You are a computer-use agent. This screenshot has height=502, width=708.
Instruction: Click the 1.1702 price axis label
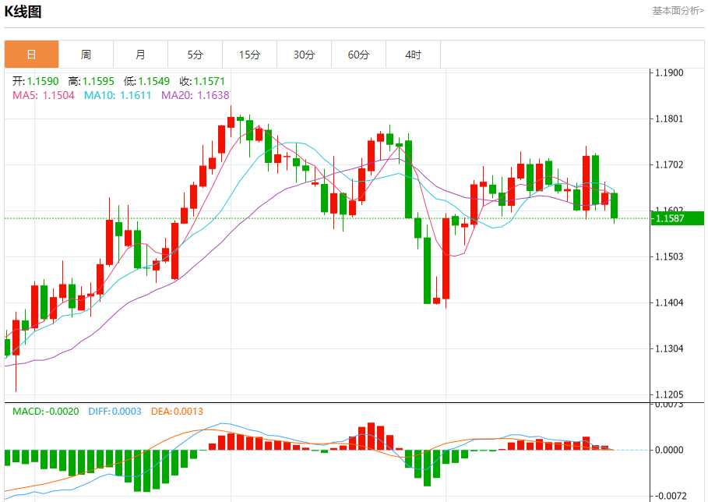669,165
